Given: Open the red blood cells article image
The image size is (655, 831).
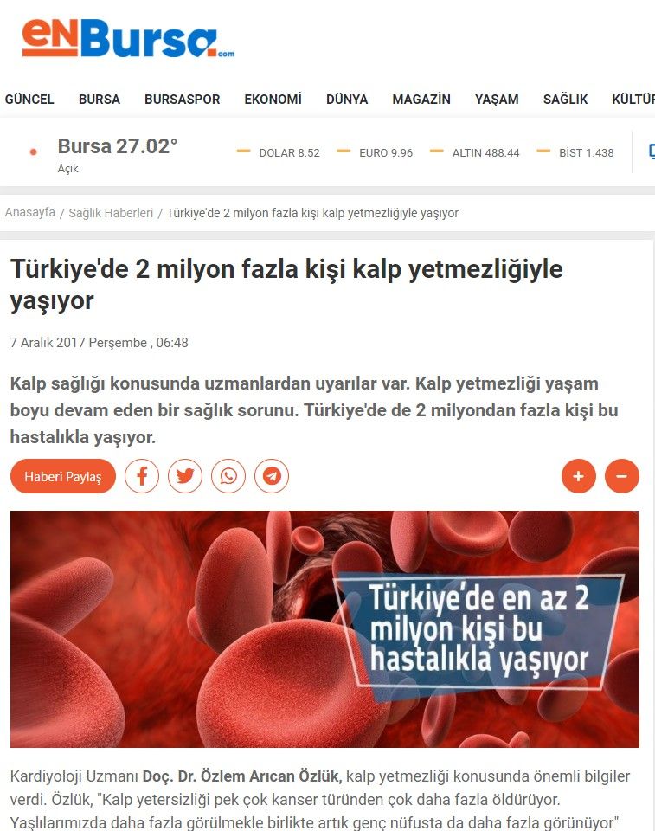Looking at the screenshot, I should pyautogui.click(x=324, y=629).
